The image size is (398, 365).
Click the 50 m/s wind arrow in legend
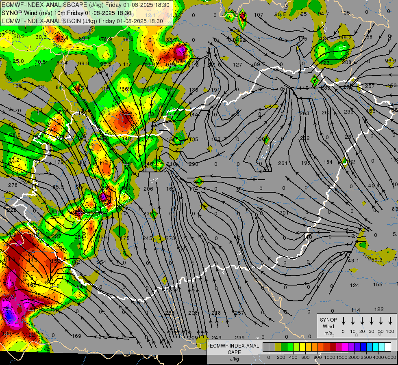[381, 321]
